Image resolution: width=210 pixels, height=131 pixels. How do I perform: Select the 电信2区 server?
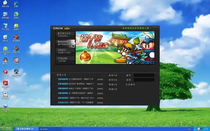pos(113,80)
